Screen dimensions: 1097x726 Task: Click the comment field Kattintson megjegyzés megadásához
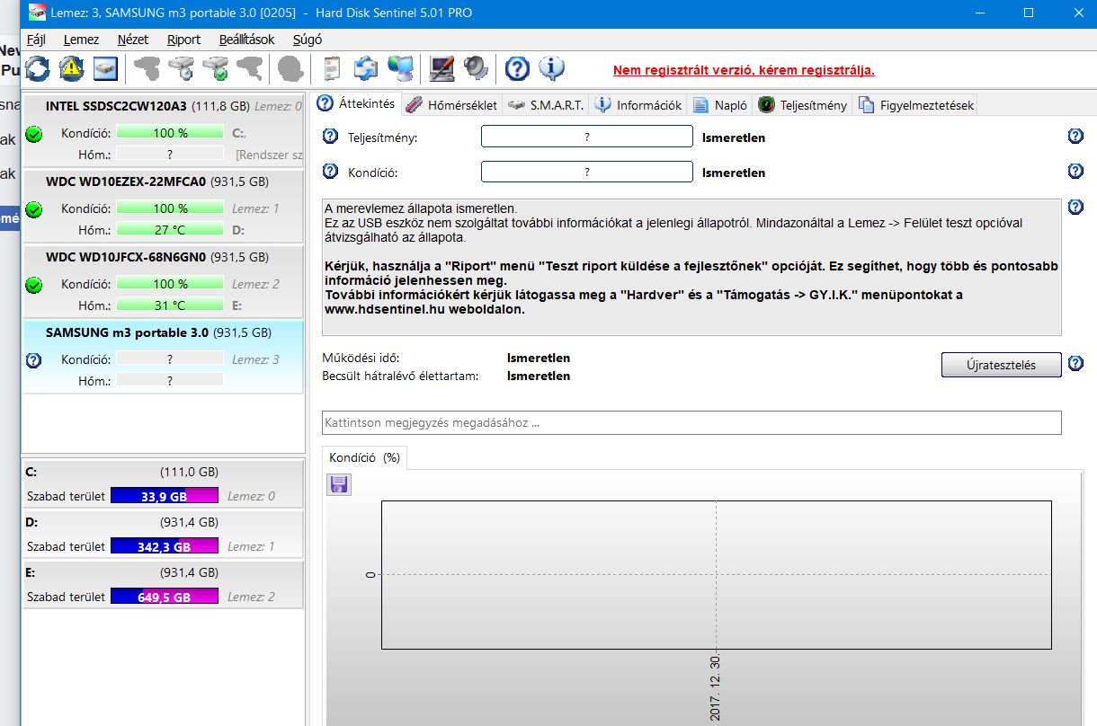[x=691, y=422]
